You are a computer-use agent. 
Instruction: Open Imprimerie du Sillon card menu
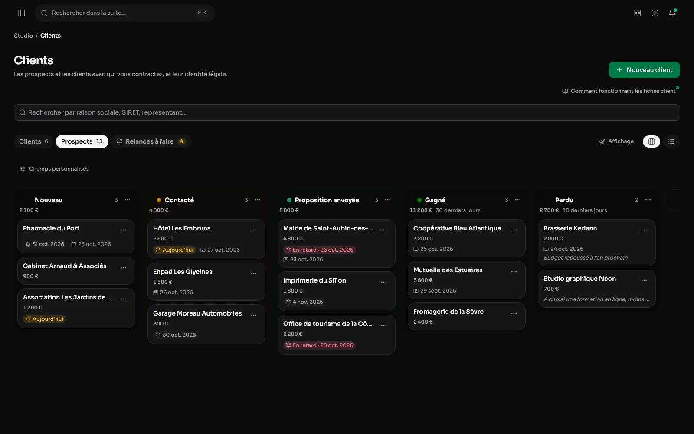[384, 282]
